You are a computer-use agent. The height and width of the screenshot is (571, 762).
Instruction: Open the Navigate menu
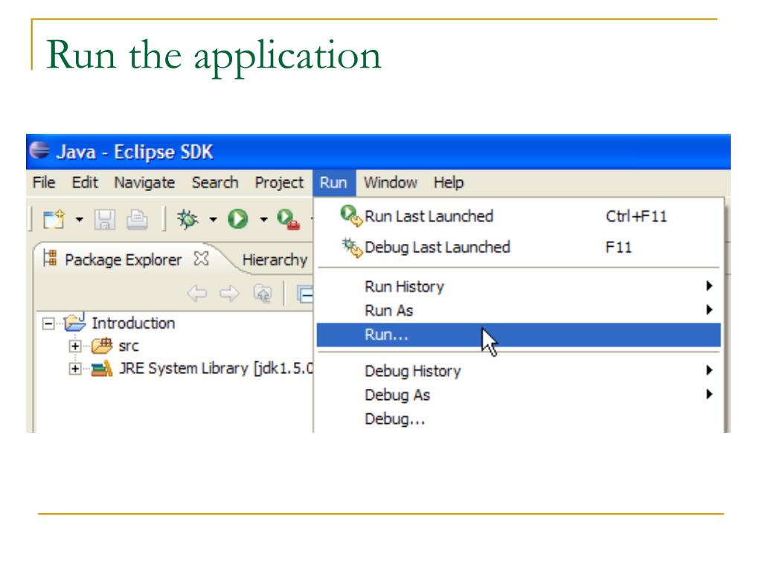click(144, 183)
